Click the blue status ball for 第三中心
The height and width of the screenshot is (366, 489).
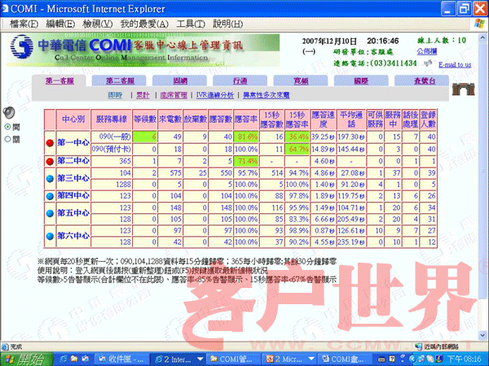pos(51,178)
